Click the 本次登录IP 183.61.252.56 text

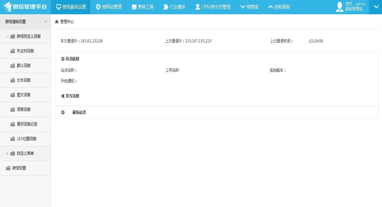81,41
